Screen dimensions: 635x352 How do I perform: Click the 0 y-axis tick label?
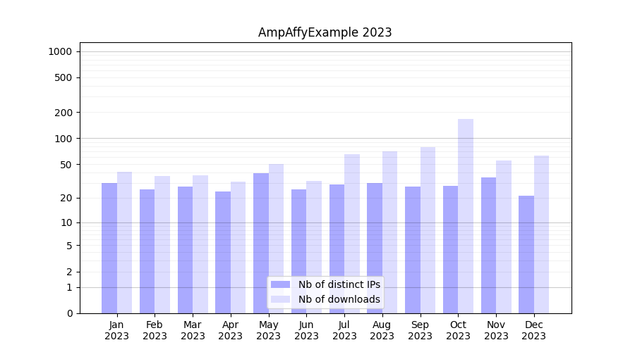(x=69, y=313)
